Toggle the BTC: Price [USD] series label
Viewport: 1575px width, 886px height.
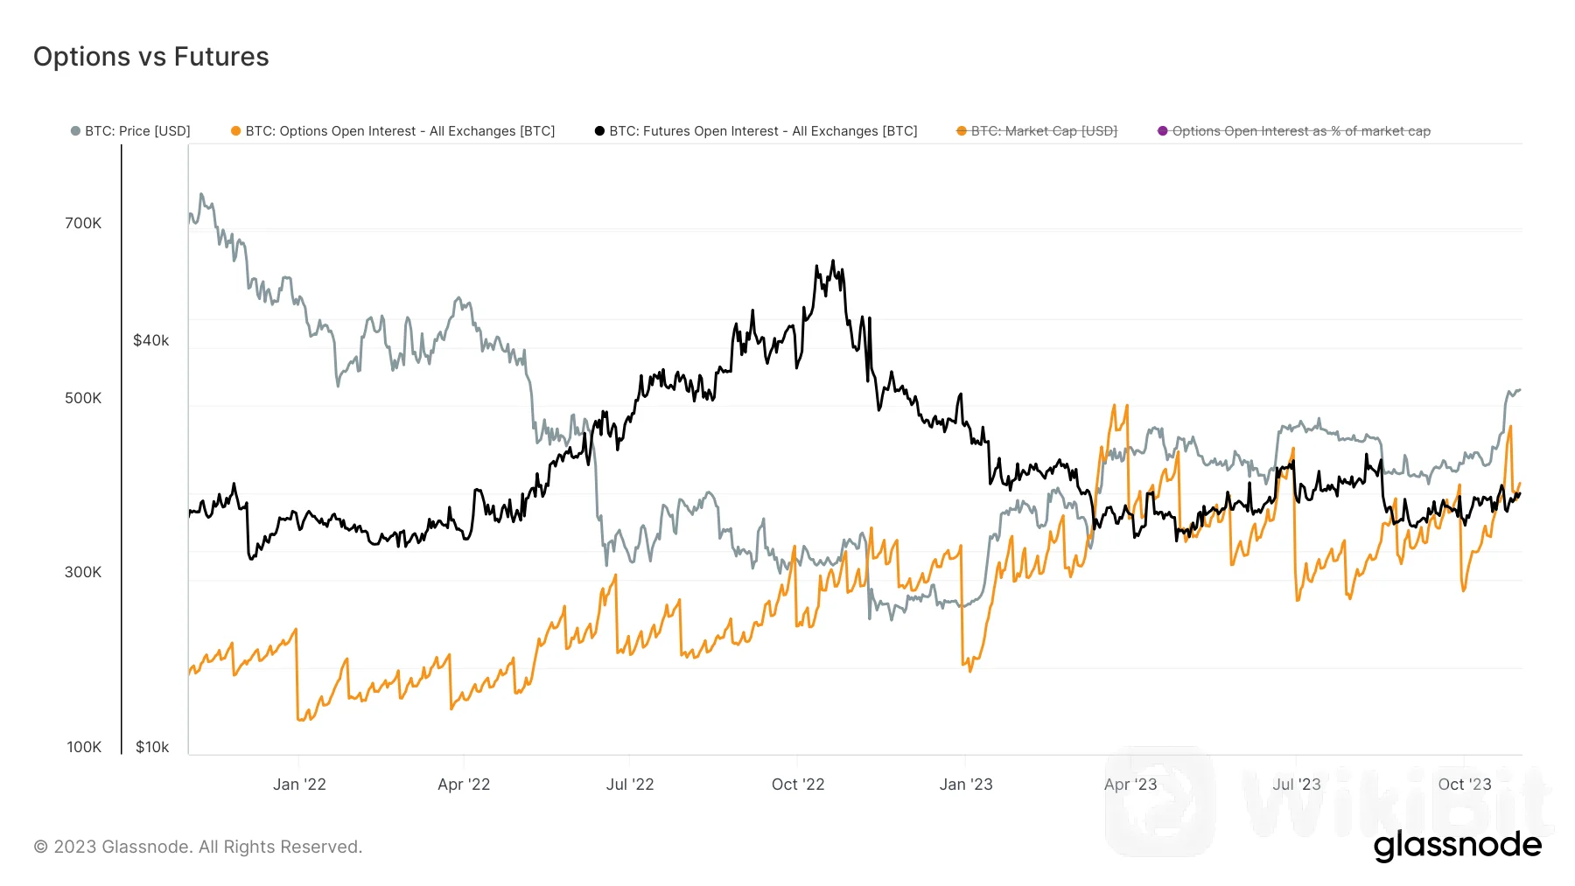pos(137,131)
